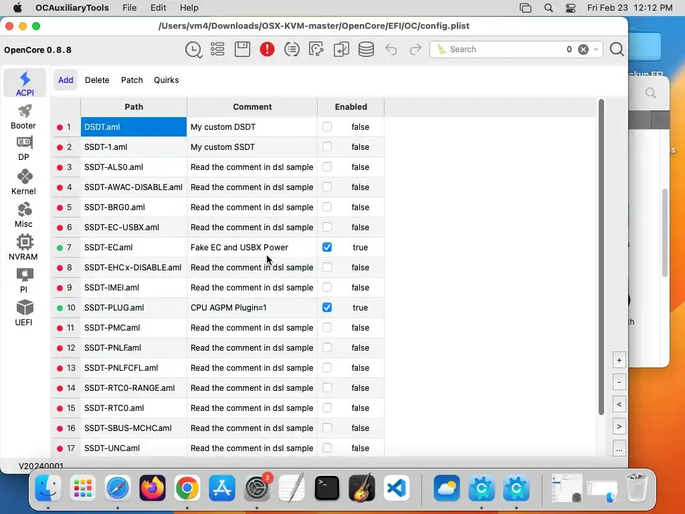
Task: Clear the search field with X icon
Action: click(x=583, y=50)
